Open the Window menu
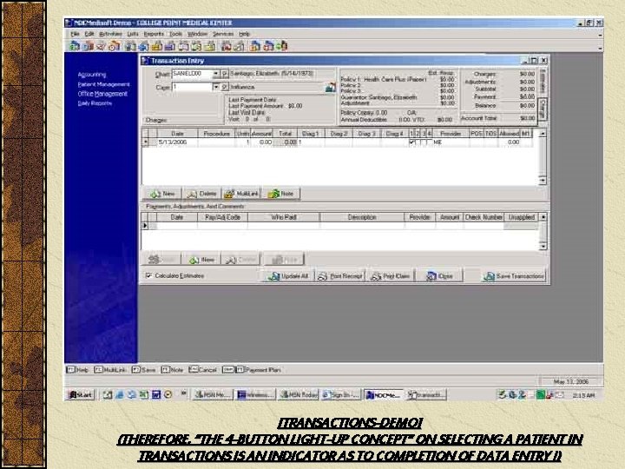625x469 pixels. point(197,34)
